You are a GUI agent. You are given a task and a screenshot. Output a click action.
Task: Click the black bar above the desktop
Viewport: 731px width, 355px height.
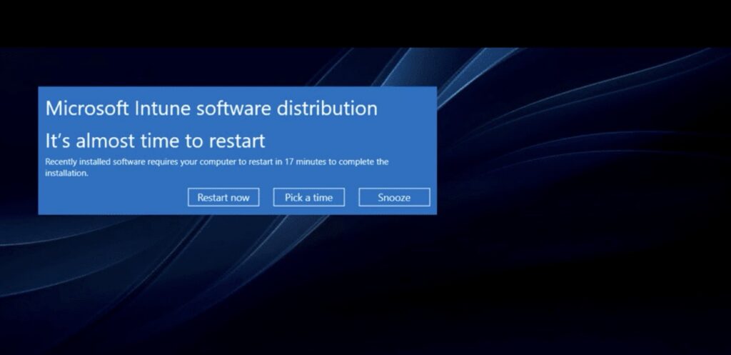[365, 21]
